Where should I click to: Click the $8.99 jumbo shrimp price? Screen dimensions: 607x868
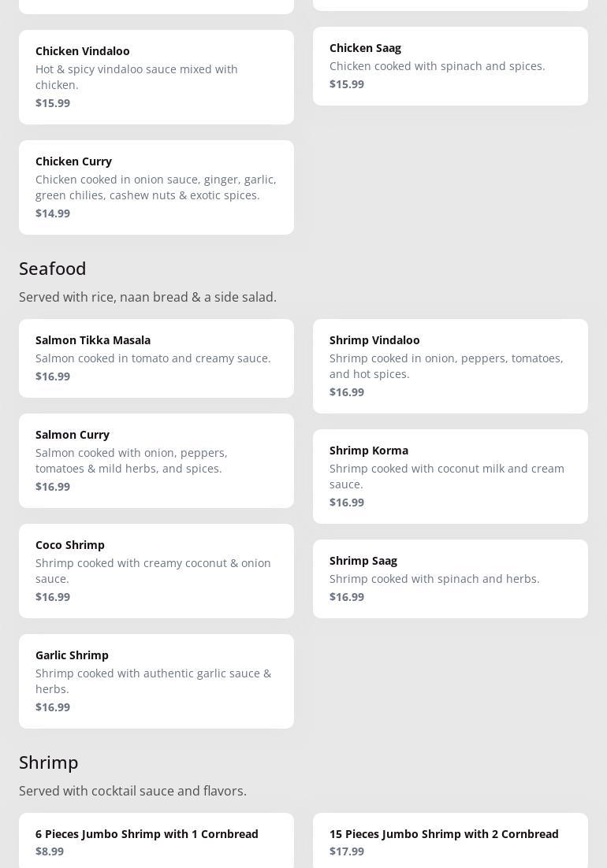pyautogui.click(x=50, y=851)
